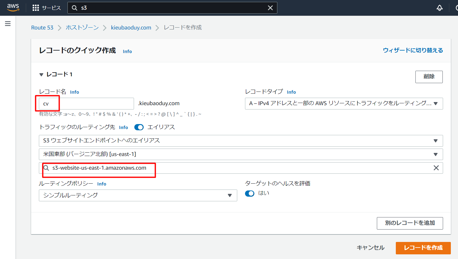Open the サービス menu

(47, 8)
